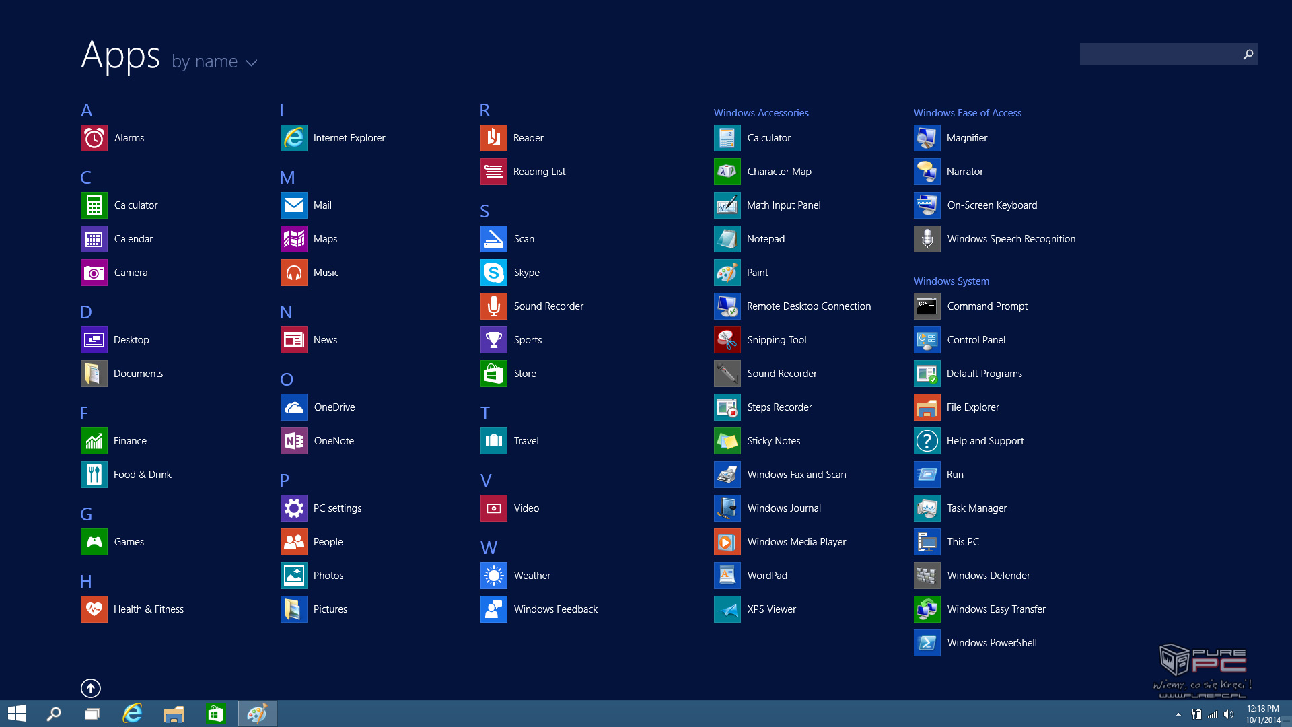Open the News app icon
The width and height of the screenshot is (1292, 727).
click(294, 340)
